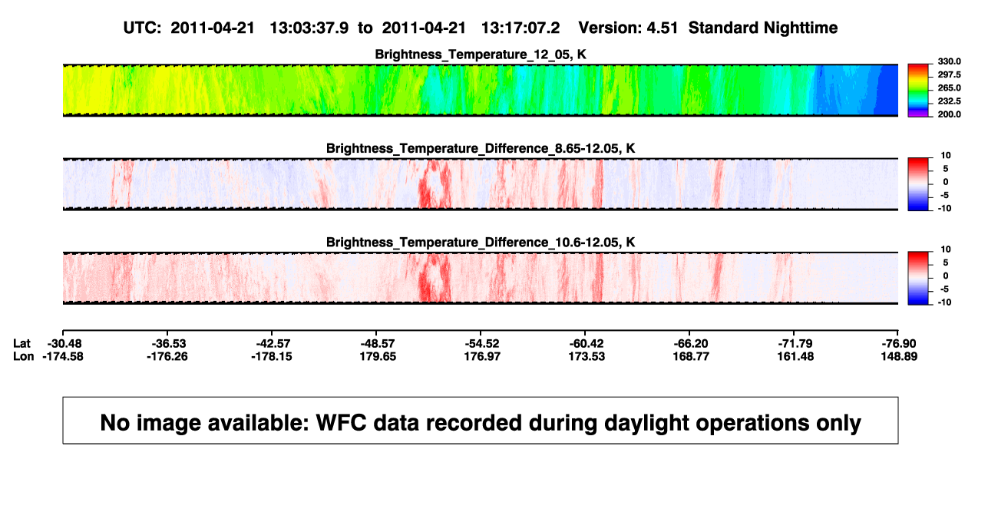Viewport: 998px width, 512px height.
Task: Click the 'Lat' axis label
Action: [22, 343]
